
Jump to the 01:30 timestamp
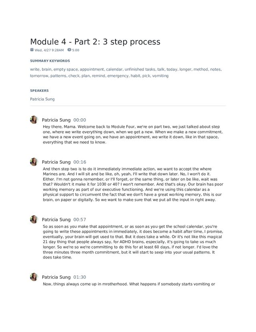pyautogui.click(x=80, y=277)
